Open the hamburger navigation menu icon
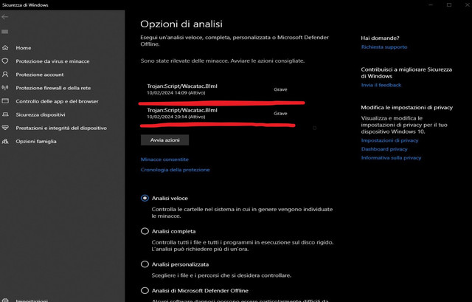 point(5,32)
